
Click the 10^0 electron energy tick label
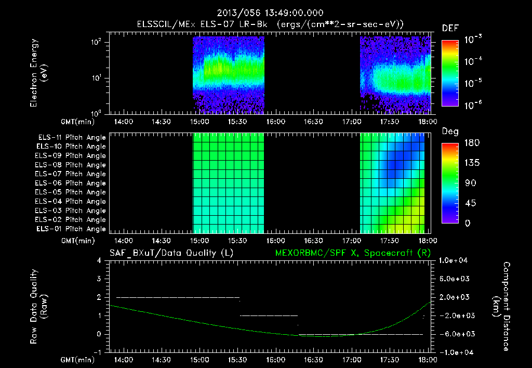[x=96, y=113]
